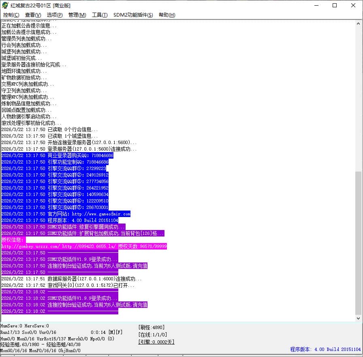Click the HumSave:0 HeroSave:0 status text

tap(25, 326)
